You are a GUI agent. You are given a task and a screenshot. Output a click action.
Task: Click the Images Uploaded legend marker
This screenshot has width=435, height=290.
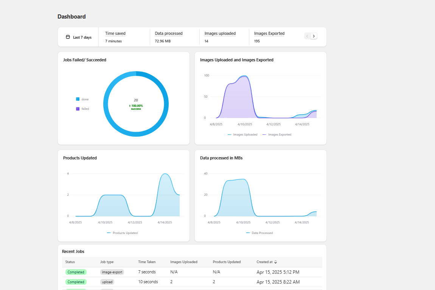point(229,134)
